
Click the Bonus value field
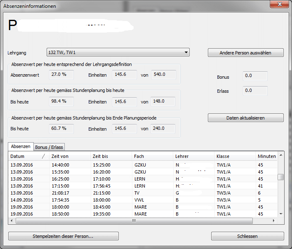(x=254, y=76)
